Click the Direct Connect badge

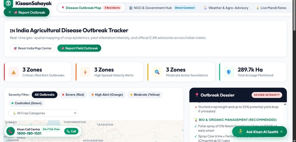click(185, 8)
